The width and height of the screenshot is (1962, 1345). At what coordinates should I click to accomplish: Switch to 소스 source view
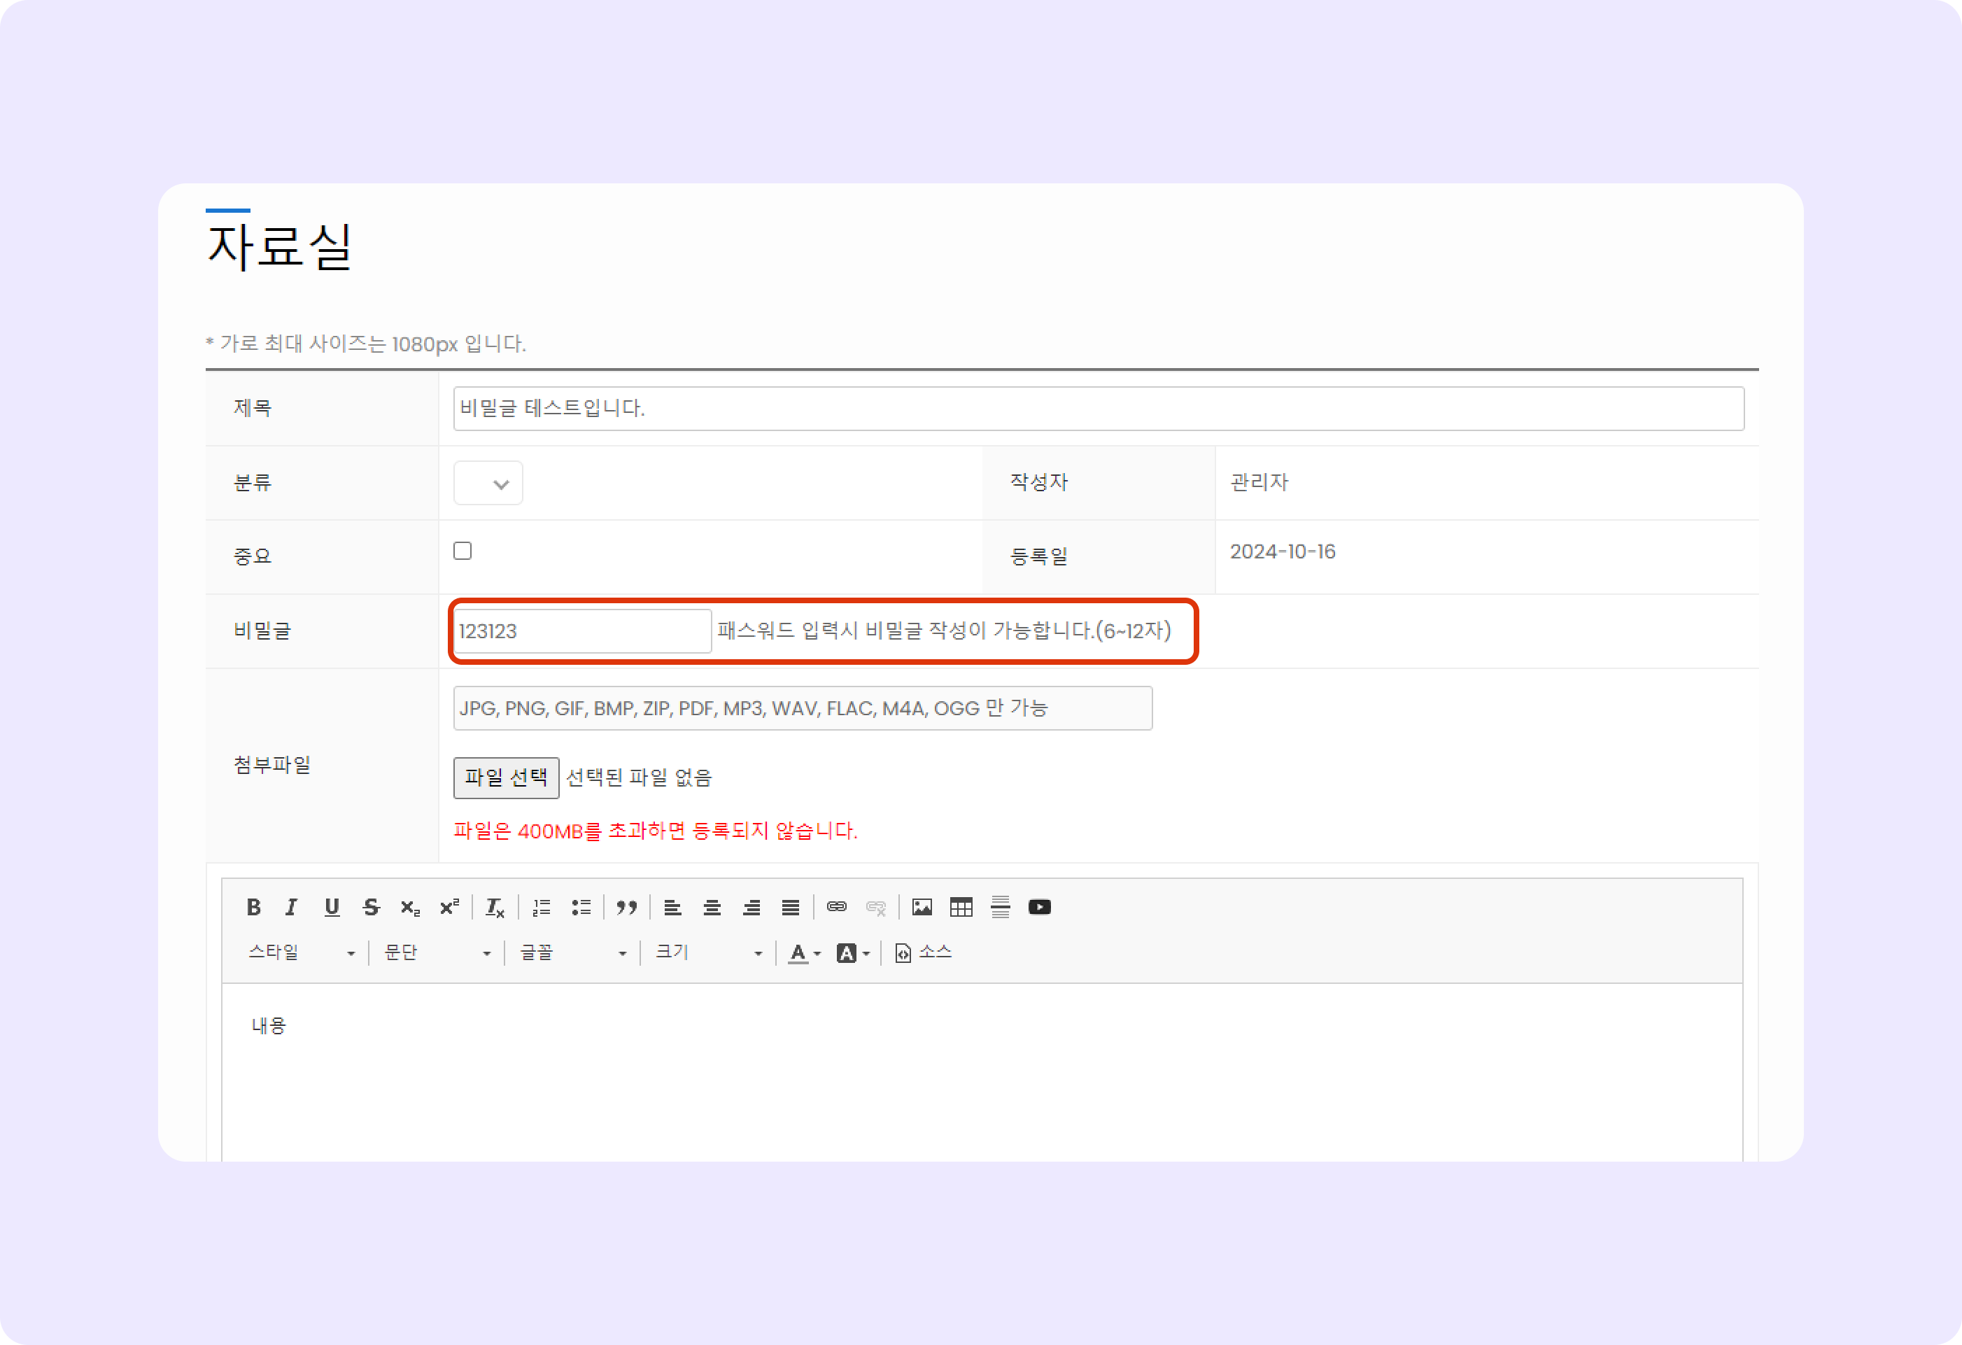[x=924, y=952]
